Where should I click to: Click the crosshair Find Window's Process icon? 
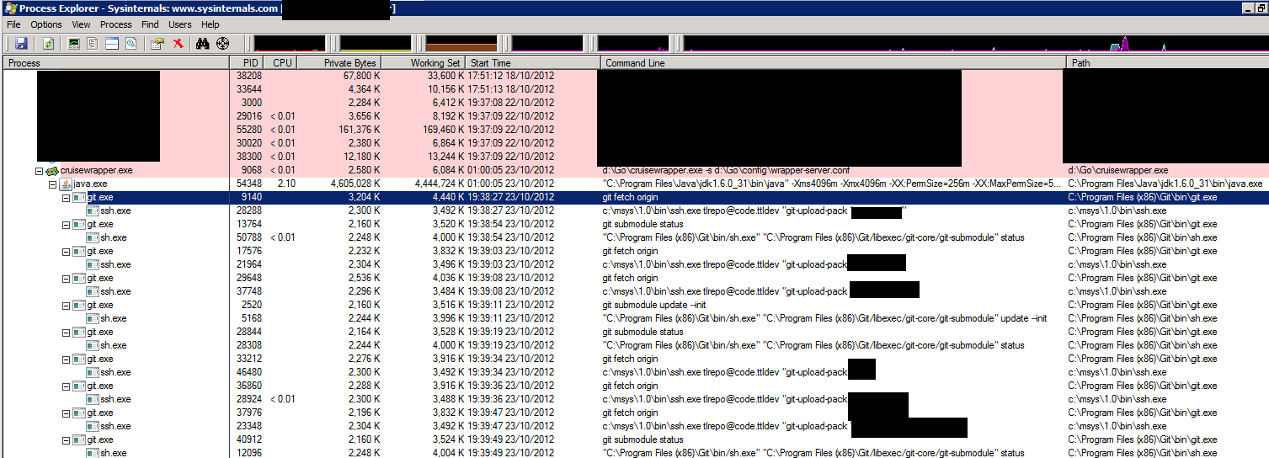point(223,43)
